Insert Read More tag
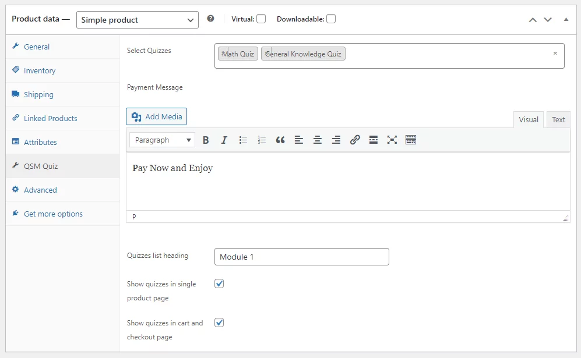 (373, 140)
